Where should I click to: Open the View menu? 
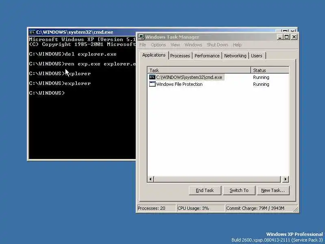[175, 45]
